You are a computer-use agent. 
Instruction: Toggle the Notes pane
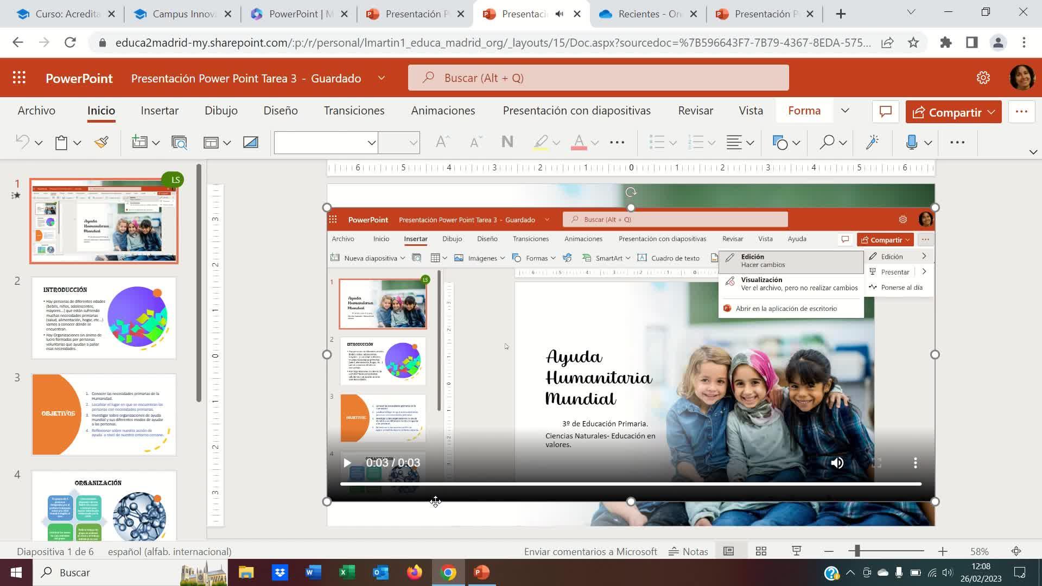688,551
